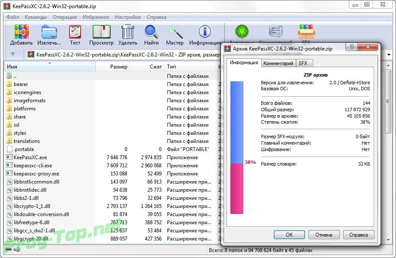Open the Справка menu
The height and width of the screenshot is (258, 396).
(x=157, y=17)
